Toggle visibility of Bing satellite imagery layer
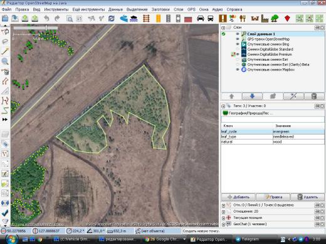Screen dimensions: 326x244 238,44
